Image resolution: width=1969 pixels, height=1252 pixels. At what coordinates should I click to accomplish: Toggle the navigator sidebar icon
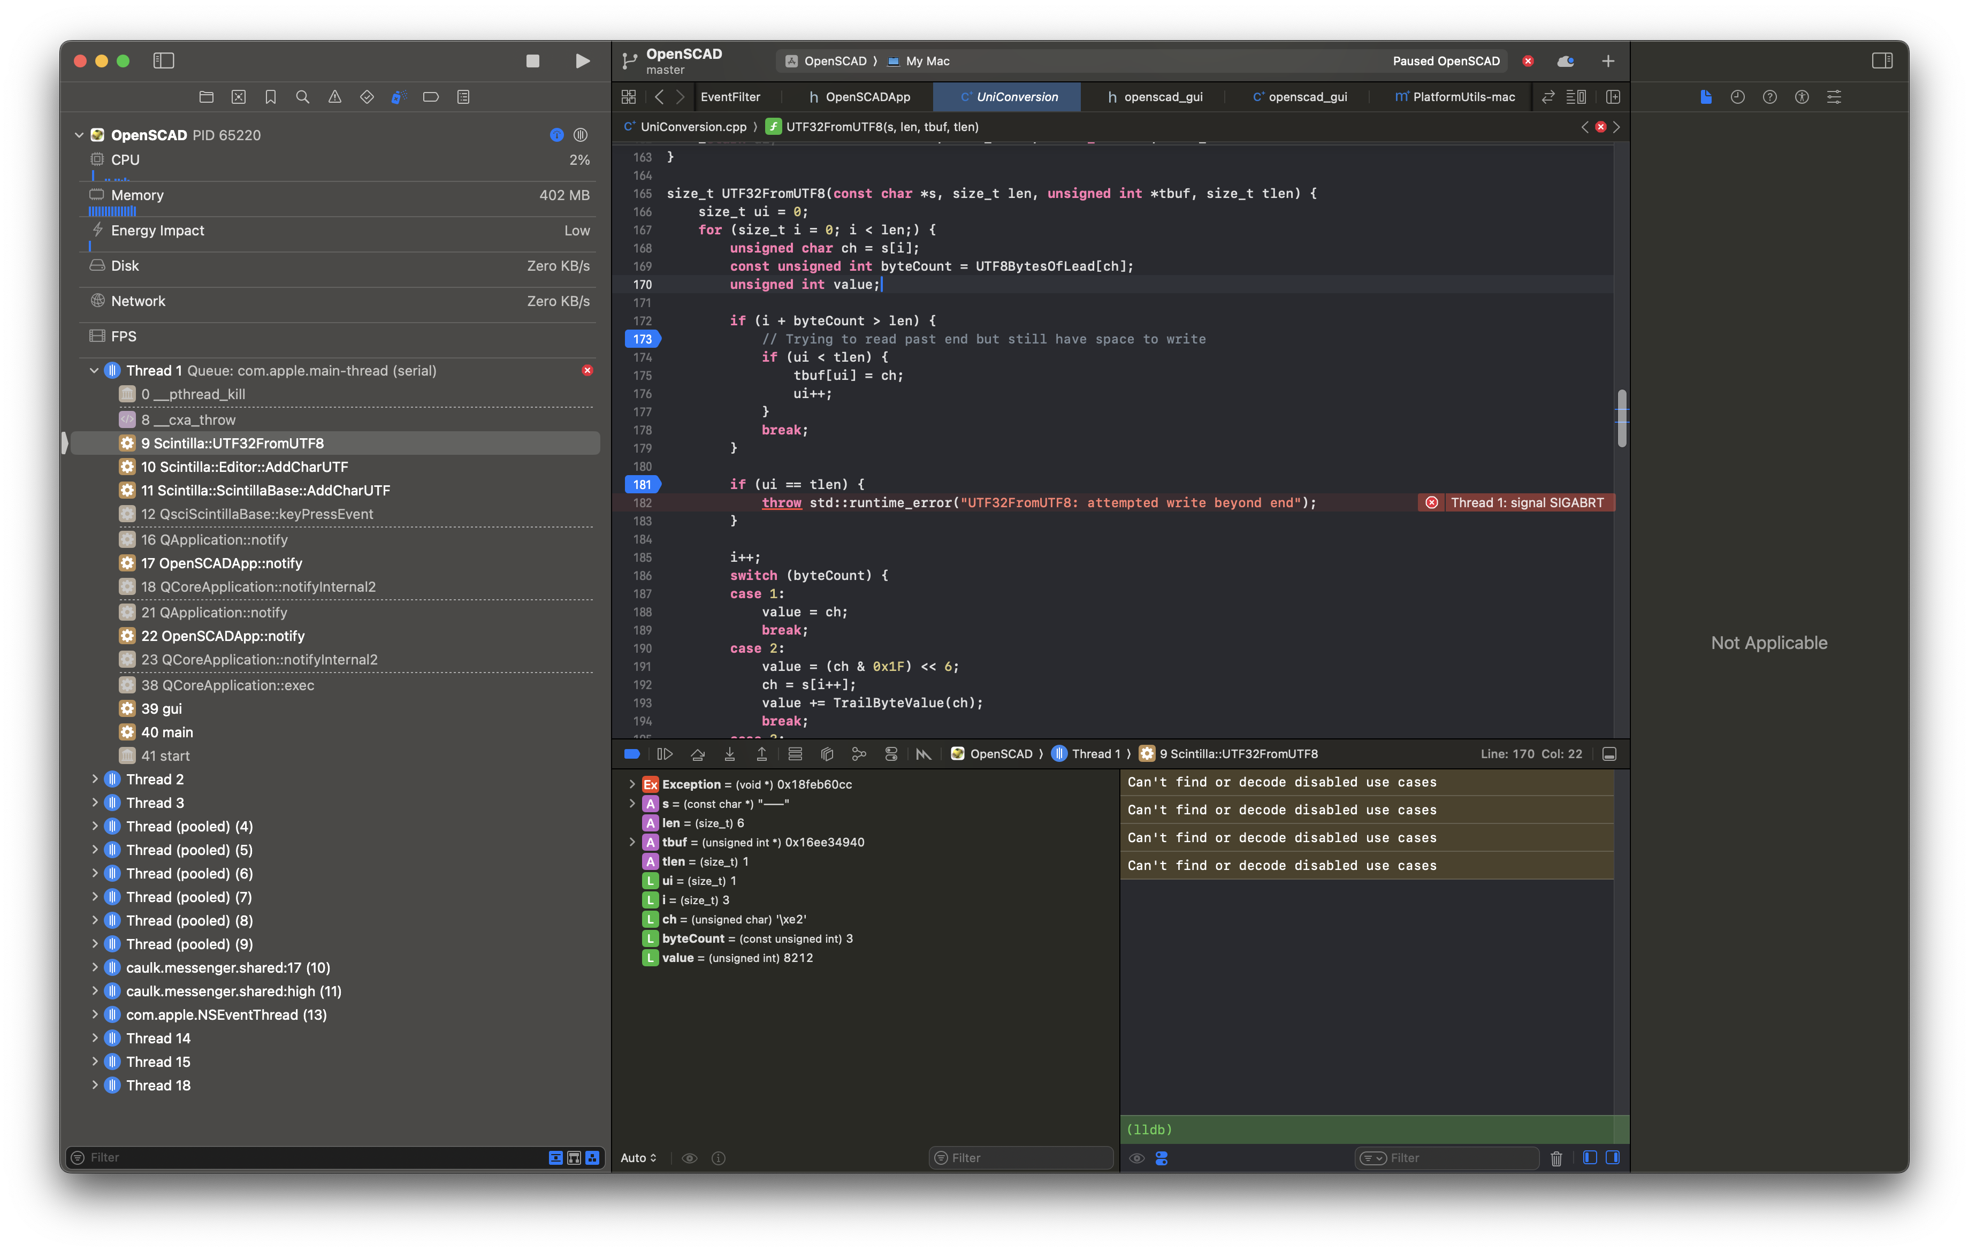click(x=164, y=60)
